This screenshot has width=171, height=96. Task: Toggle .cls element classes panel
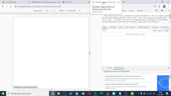159,31
